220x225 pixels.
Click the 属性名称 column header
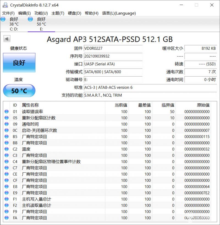point(62,105)
